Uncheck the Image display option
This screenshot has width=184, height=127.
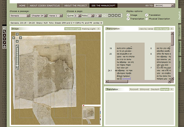(128, 15)
